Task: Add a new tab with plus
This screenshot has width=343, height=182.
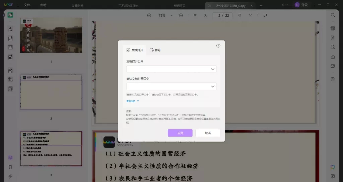Action: [x=261, y=6]
